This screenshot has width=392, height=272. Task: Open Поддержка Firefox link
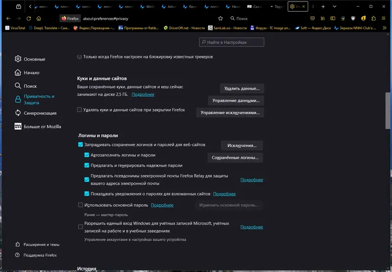36,255
